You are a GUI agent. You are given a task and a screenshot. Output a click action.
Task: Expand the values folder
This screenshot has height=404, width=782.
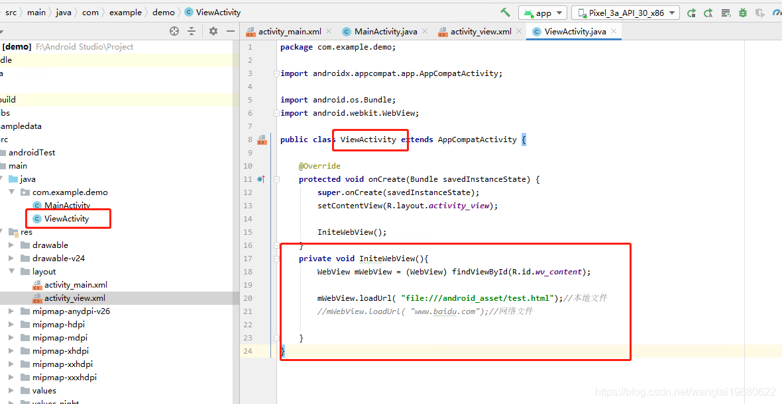point(11,391)
